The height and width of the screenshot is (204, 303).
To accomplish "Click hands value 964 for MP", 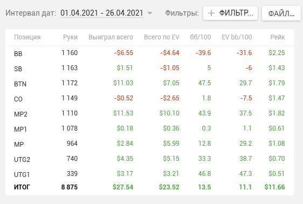I will pos(72,143).
